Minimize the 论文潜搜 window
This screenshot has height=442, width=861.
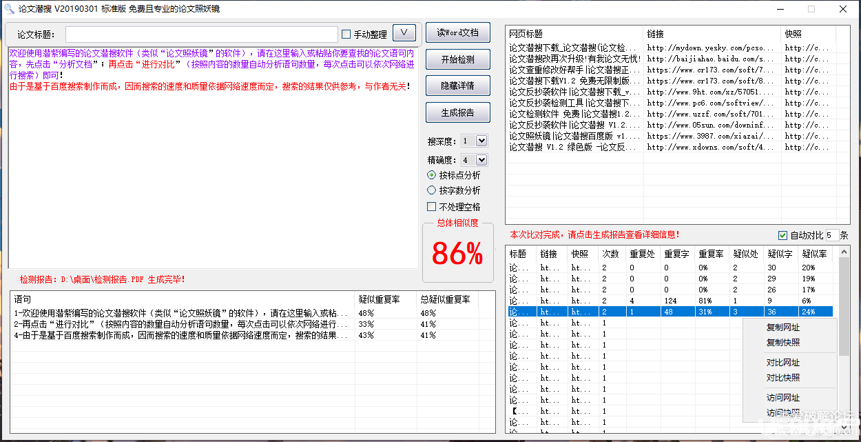[x=780, y=9]
